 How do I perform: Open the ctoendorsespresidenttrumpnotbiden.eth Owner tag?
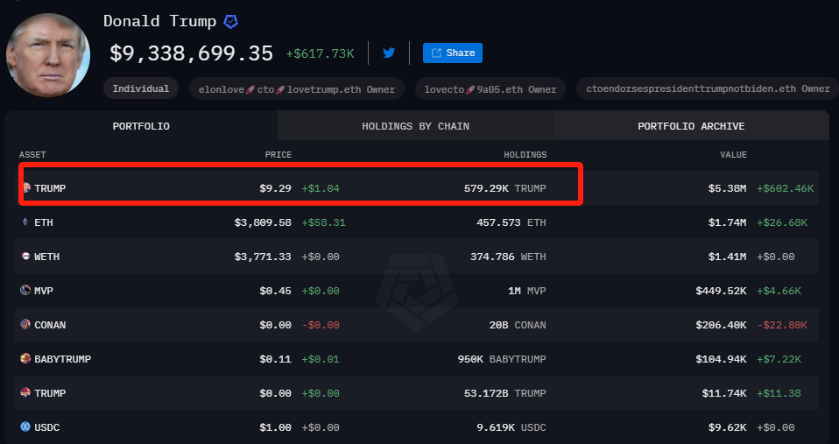tap(708, 88)
